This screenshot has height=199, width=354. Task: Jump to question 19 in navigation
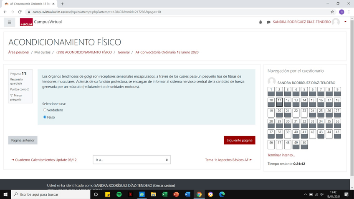271,113
